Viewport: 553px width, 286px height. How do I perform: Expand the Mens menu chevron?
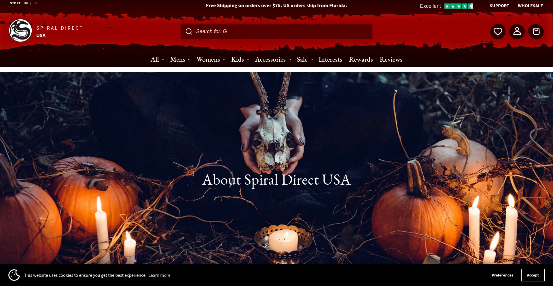point(189,60)
